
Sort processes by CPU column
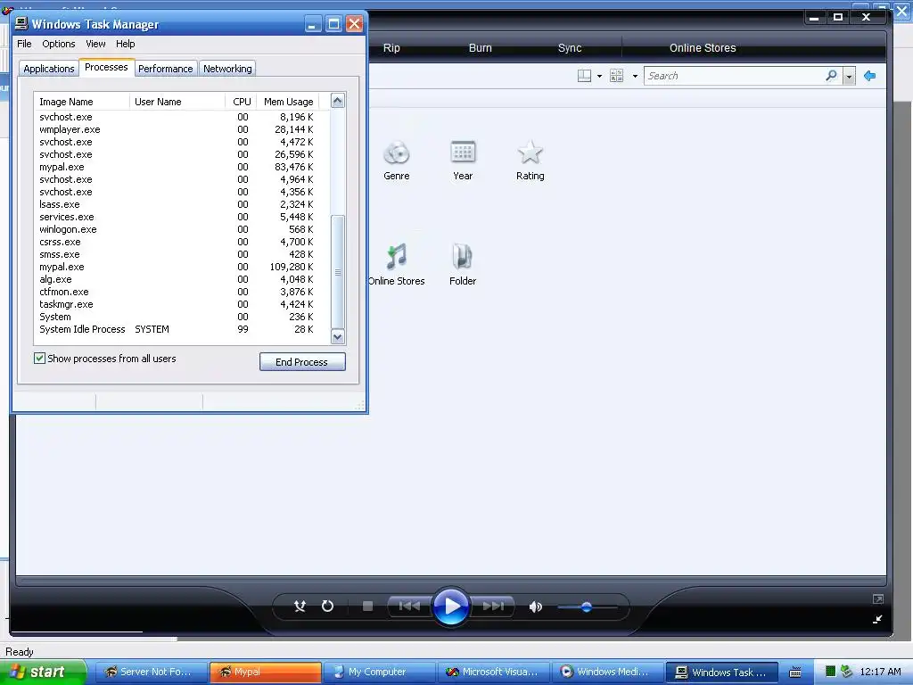[x=241, y=102]
